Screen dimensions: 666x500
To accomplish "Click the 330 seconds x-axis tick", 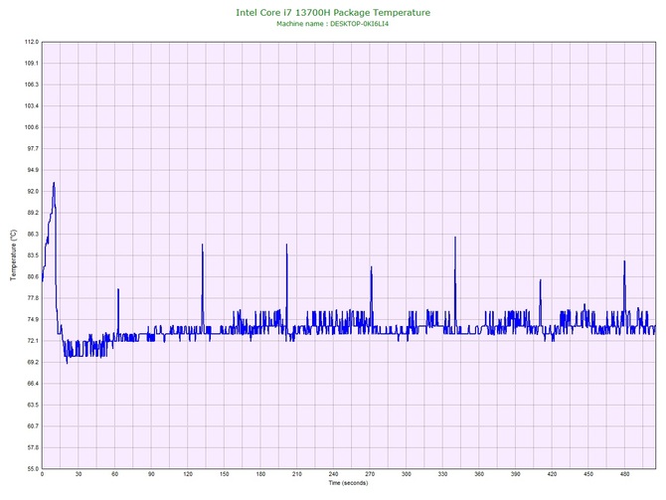I will pyautogui.click(x=442, y=474).
